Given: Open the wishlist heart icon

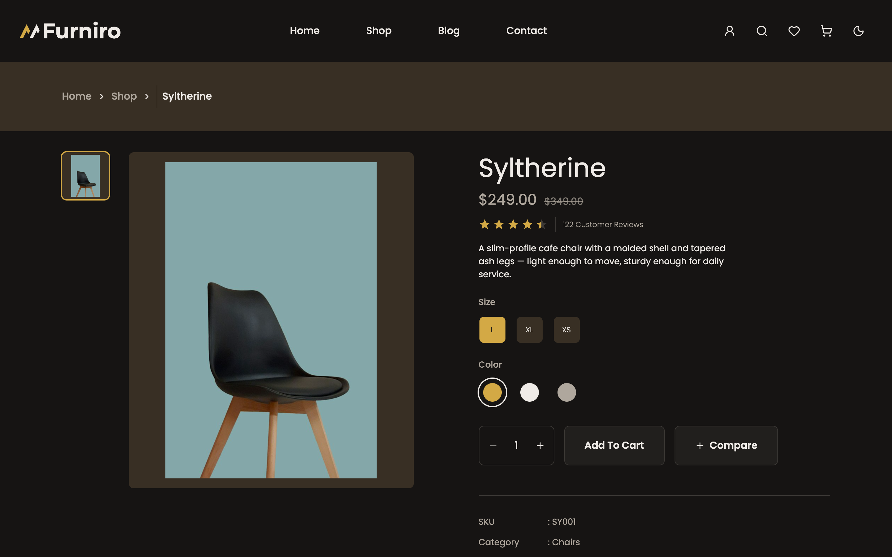Looking at the screenshot, I should tap(794, 31).
